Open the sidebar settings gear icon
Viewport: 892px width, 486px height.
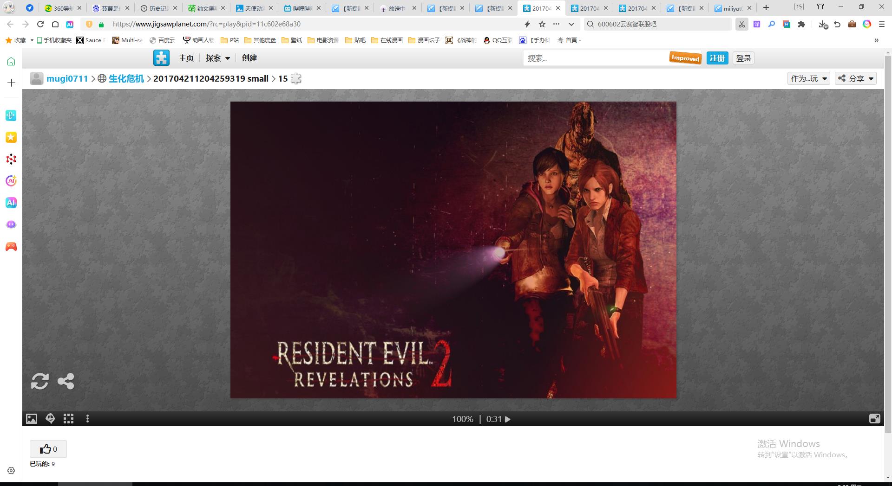pyautogui.click(x=11, y=470)
